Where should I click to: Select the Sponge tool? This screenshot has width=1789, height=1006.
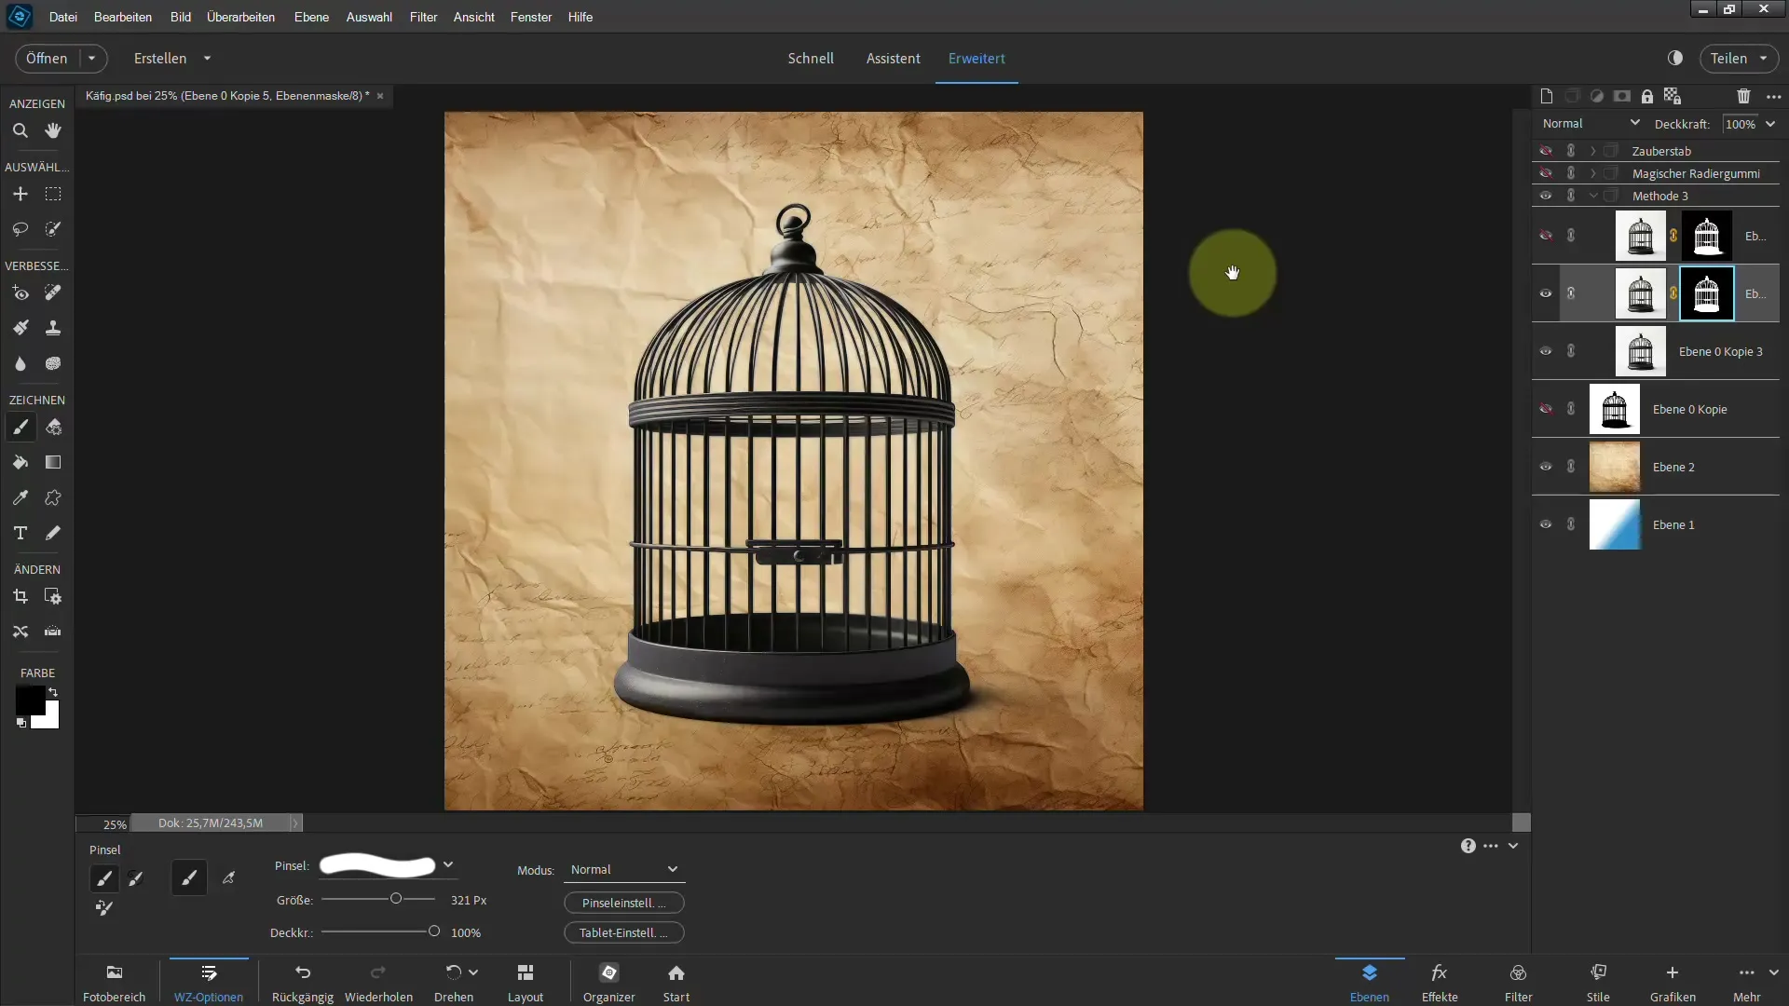[53, 363]
